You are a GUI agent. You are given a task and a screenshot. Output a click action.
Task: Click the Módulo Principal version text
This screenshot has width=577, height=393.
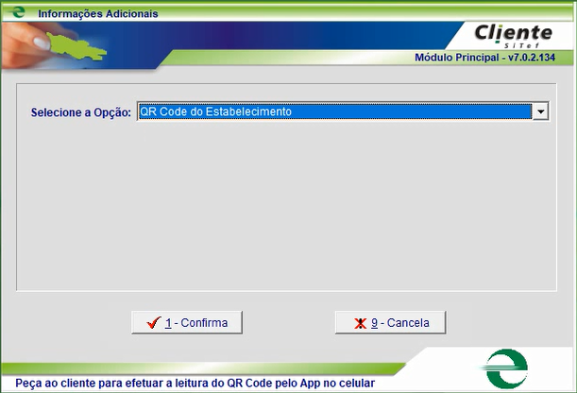click(491, 58)
